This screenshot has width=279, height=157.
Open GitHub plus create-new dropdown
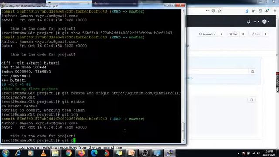(256, 21)
